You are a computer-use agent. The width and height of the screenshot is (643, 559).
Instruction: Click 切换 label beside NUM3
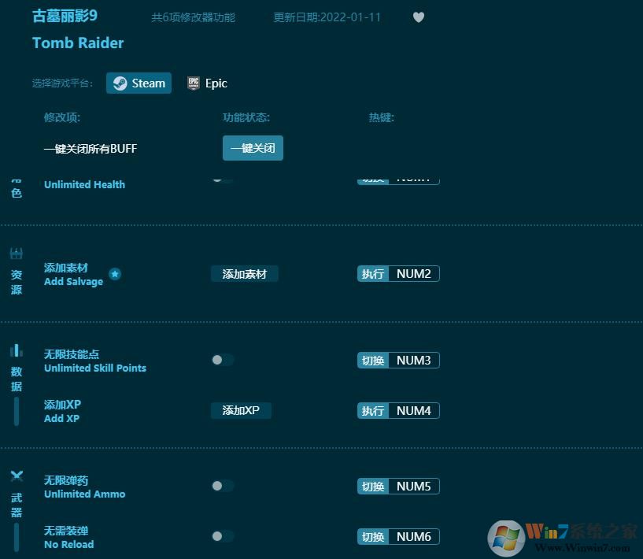(373, 360)
